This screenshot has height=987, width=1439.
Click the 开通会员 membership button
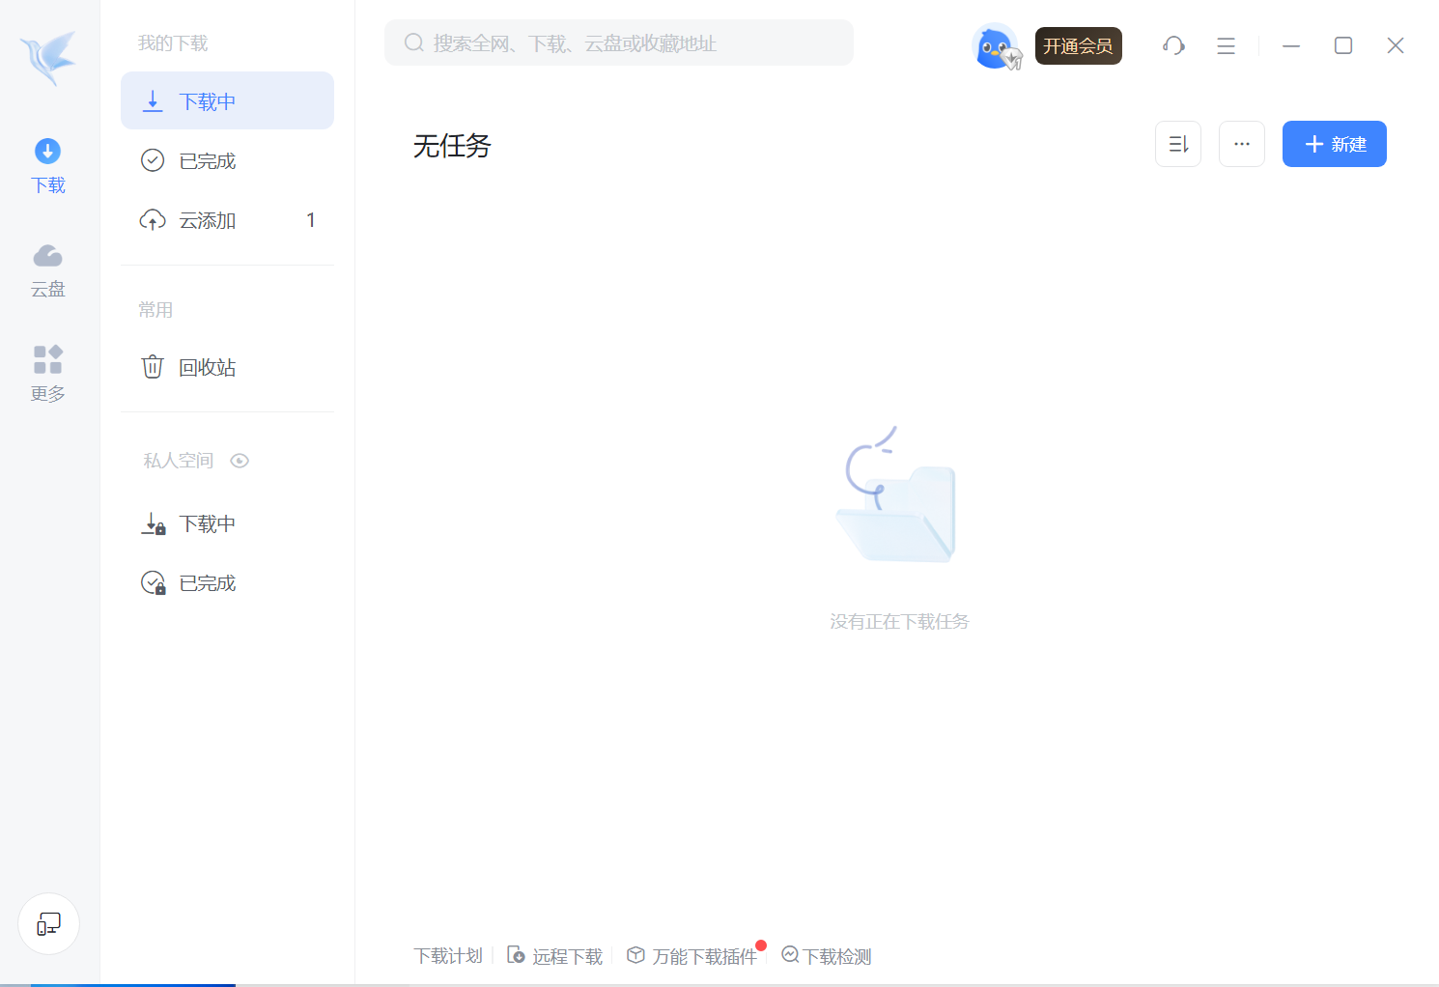(1079, 46)
